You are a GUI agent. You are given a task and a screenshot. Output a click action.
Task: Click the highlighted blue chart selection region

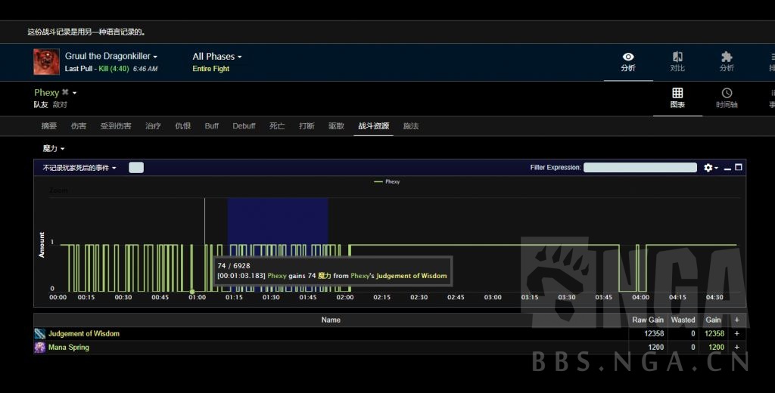tap(278, 244)
